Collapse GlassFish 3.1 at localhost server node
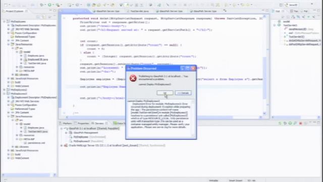The width and height of the screenshot is (323, 182). pyautogui.click(x=62, y=128)
